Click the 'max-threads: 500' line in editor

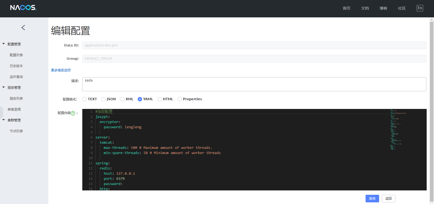coord(158,148)
